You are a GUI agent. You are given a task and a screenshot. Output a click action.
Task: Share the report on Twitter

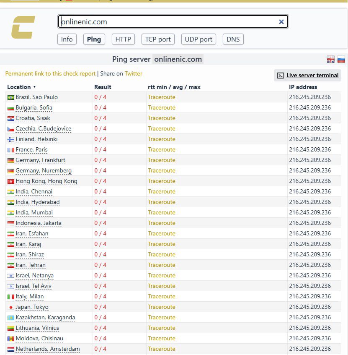coord(133,73)
